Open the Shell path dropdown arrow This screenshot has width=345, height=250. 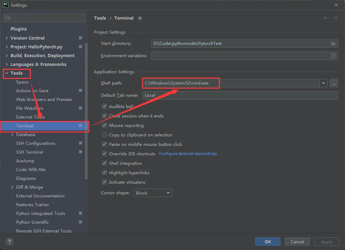(x=323, y=83)
